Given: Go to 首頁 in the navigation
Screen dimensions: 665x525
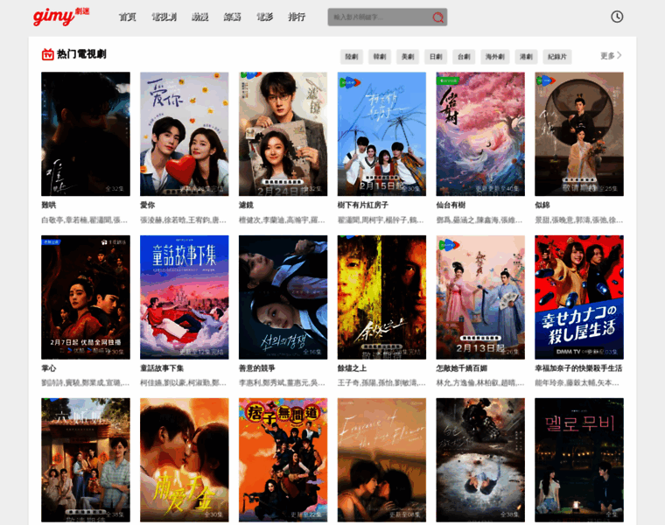Looking at the screenshot, I should click(127, 17).
